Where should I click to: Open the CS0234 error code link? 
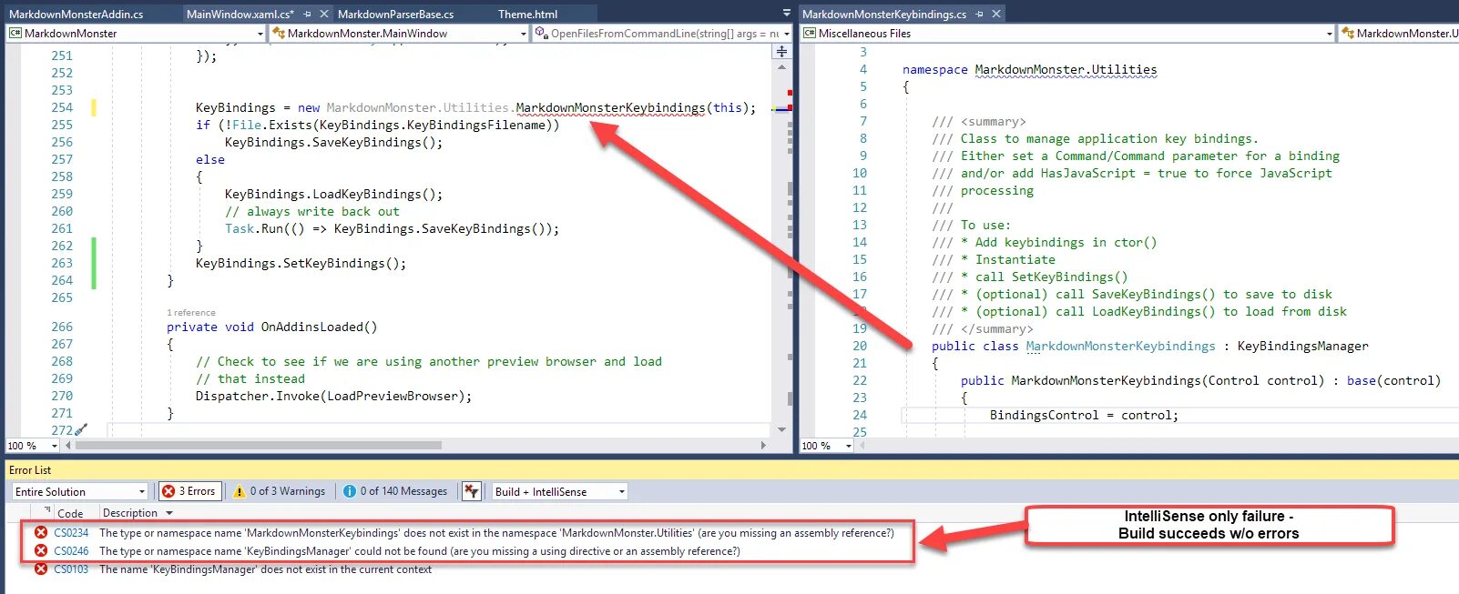(71, 533)
